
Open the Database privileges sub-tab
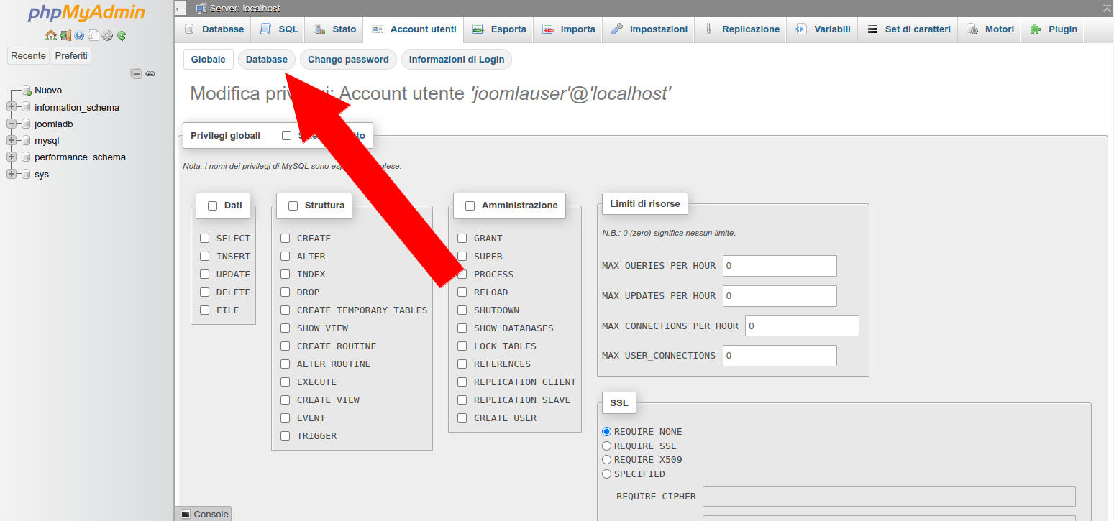click(x=266, y=60)
